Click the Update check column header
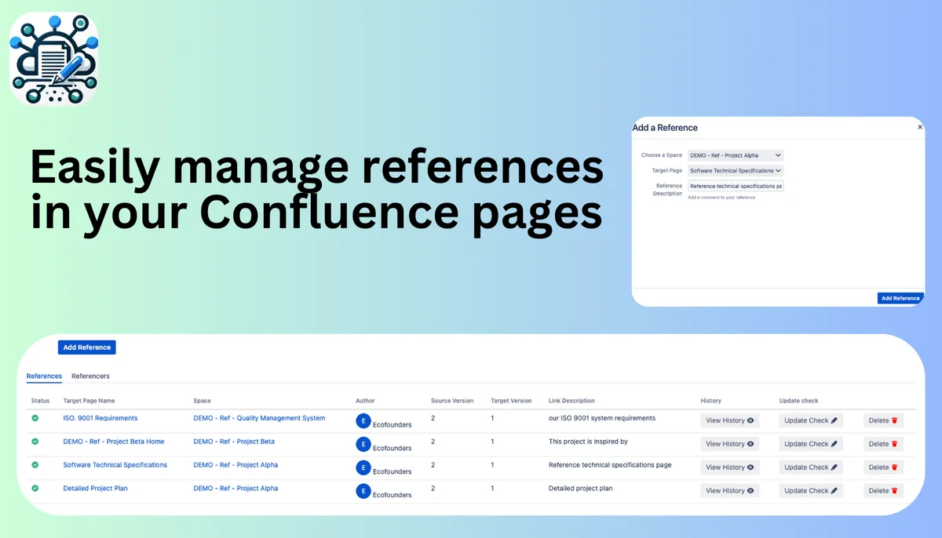 pyautogui.click(x=799, y=401)
